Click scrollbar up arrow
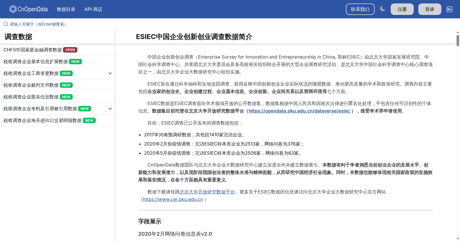 point(458,32)
